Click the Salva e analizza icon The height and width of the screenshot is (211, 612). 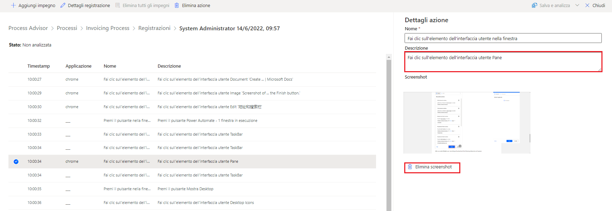tap(534, 5)
